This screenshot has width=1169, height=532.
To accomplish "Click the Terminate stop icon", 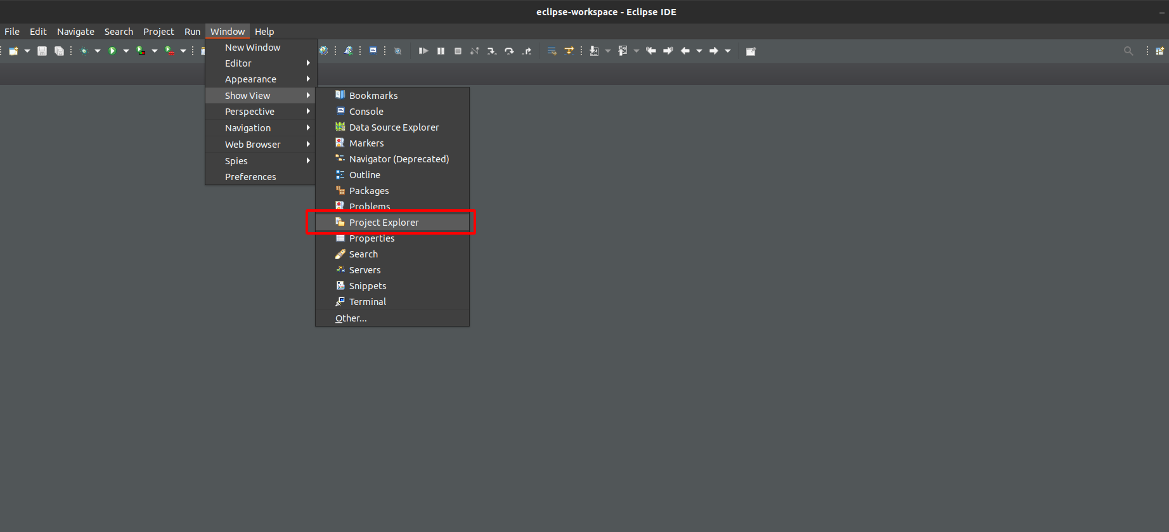I will click(x=458, y=51).
